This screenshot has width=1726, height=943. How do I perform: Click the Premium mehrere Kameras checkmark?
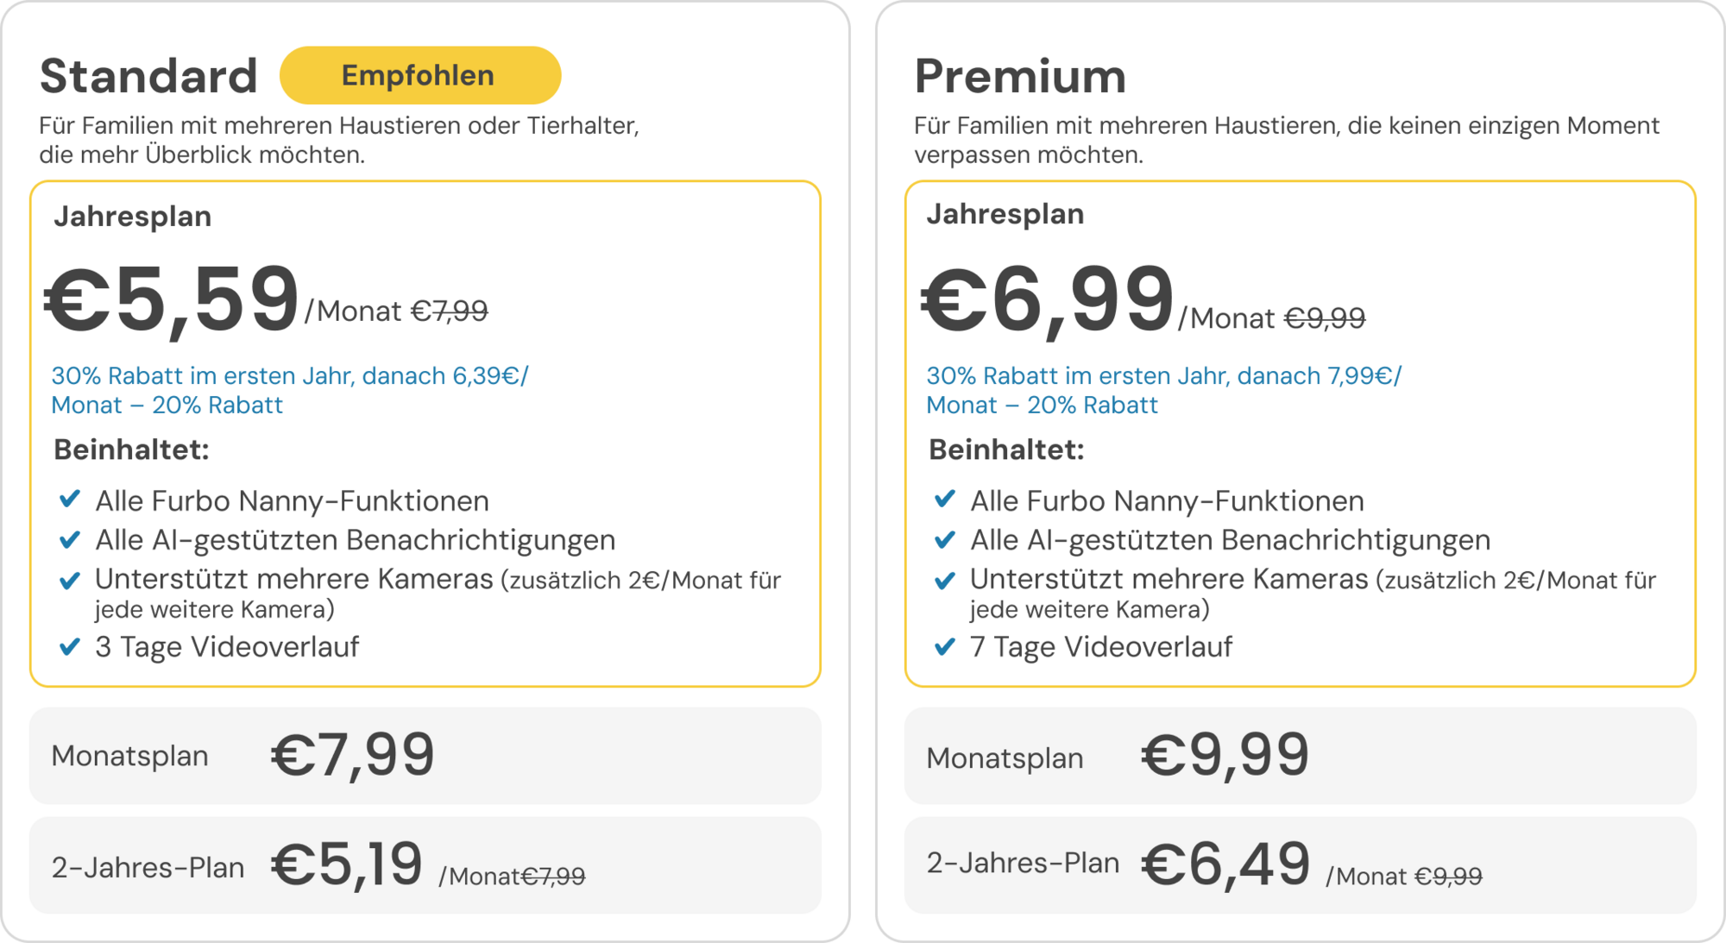945,580
